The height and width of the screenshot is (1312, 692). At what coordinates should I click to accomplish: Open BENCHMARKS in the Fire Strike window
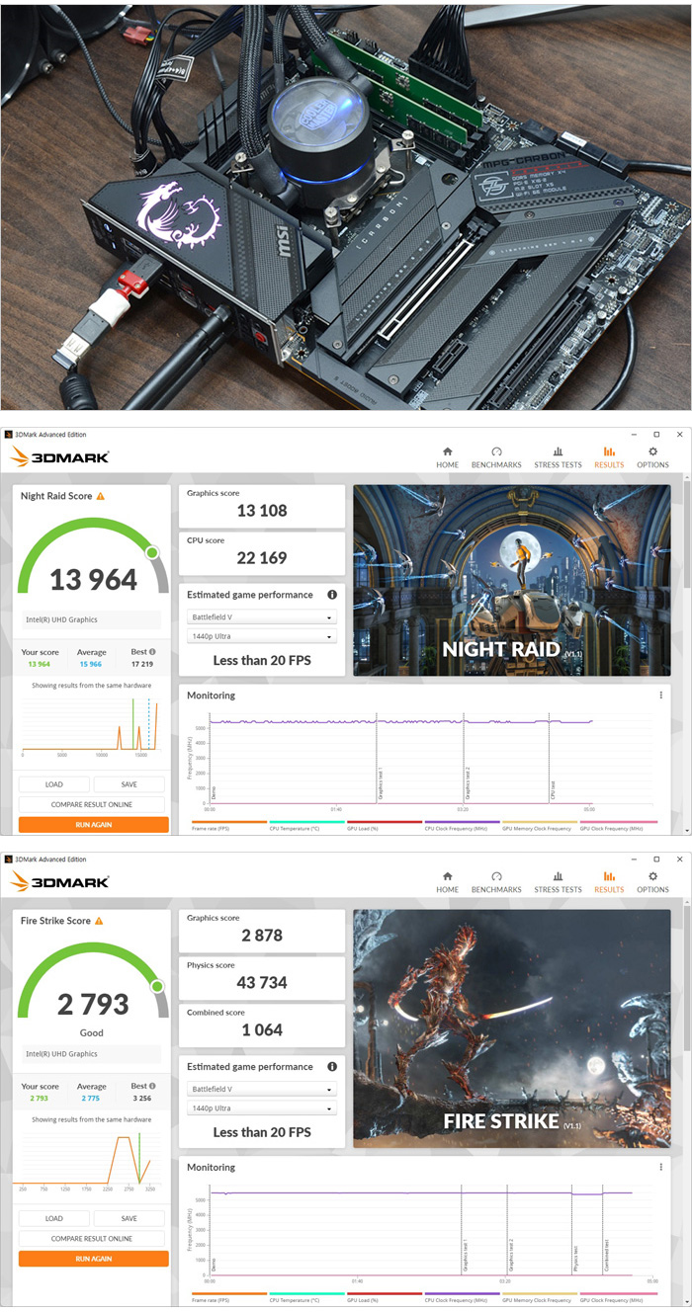pos(496,881)
